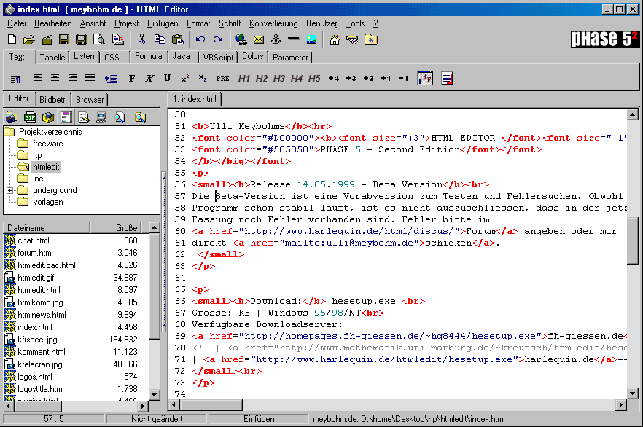Insert a horizontal rule line

[x=294, y=39]
